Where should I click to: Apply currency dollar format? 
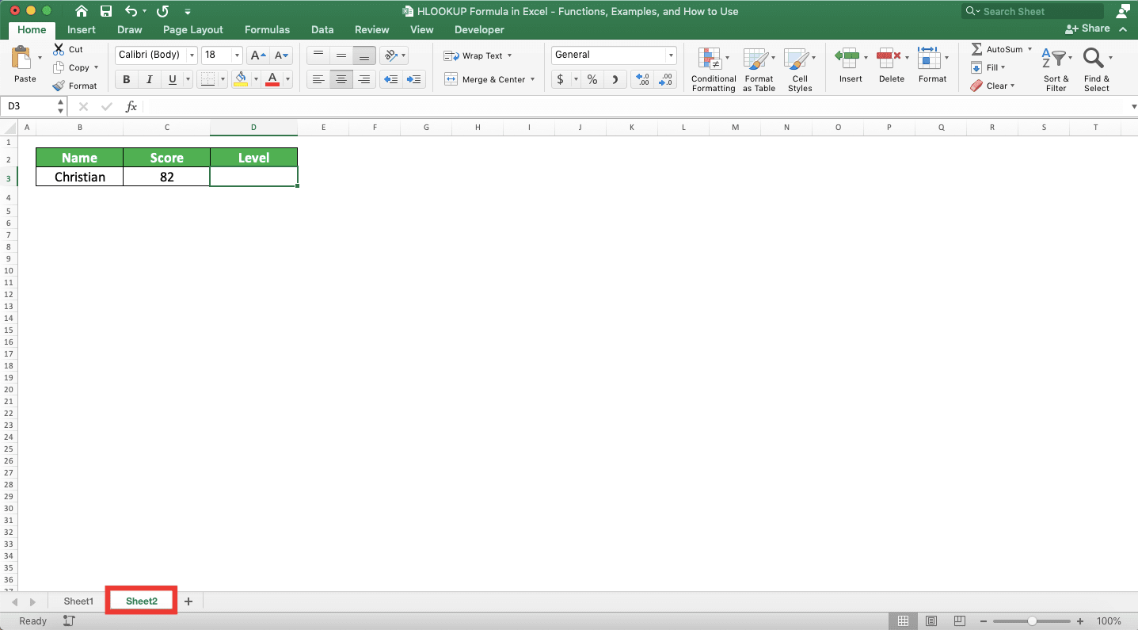pyautogui.click(x=561, y=79)
